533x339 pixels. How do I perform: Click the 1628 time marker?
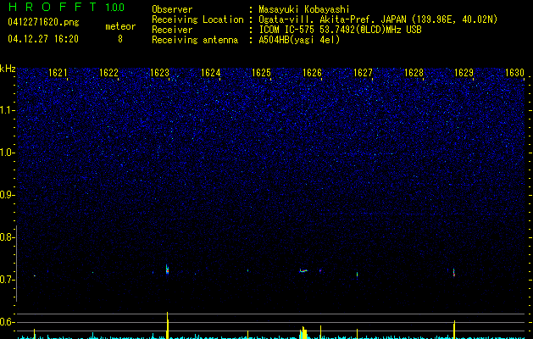tap(414, 73)
